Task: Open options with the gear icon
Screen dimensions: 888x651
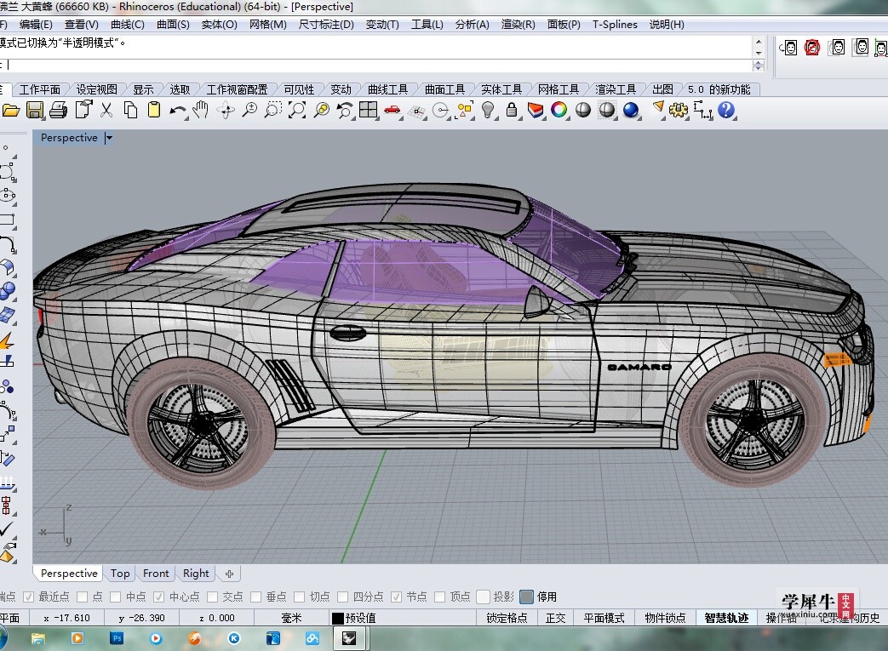Action: tap(678, 110)
